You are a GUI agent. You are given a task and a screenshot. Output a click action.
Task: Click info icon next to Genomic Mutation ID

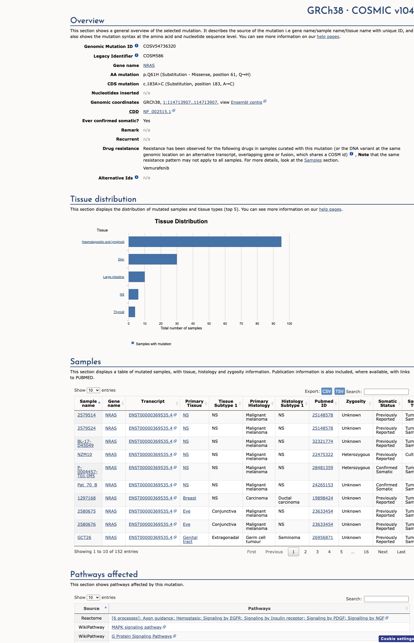137,46
